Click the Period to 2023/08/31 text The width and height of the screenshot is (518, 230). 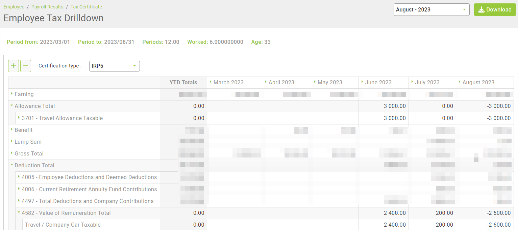(x=106, y=42)
